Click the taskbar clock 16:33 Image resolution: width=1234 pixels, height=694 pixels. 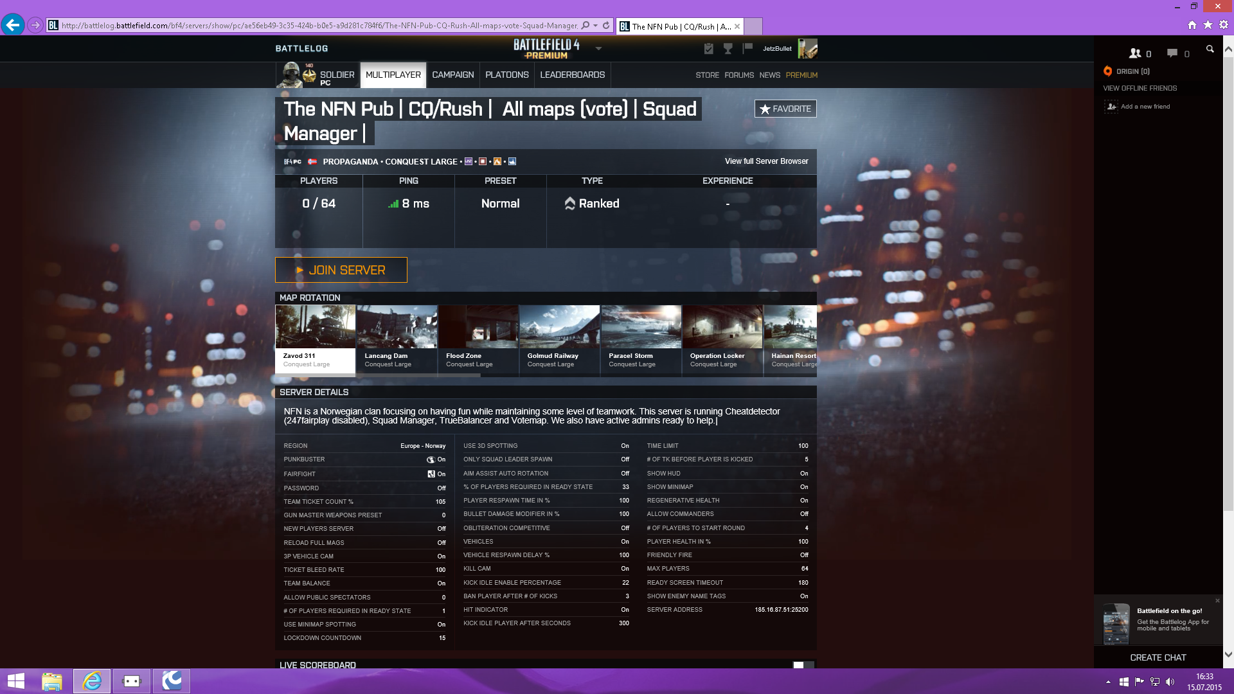click(x=1204, y=677)
